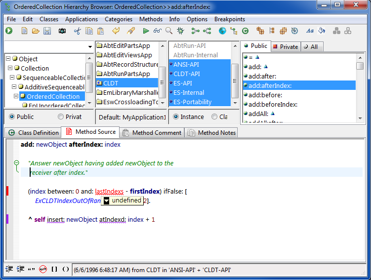Open the dropdown above the class tree

[x=90, y=47]
